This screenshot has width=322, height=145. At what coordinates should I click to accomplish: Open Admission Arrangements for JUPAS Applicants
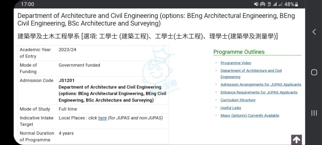click(261, 84)
